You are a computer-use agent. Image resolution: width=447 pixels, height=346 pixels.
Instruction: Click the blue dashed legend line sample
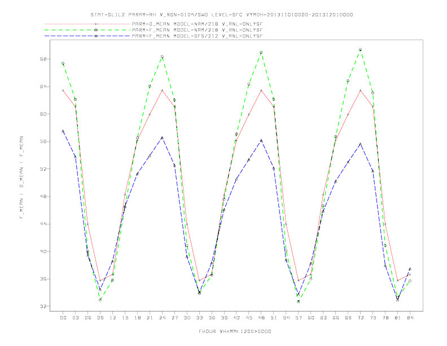87,36
